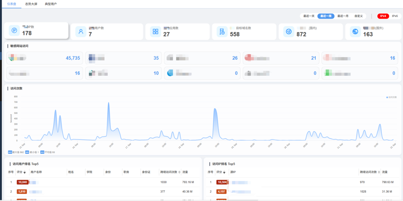Click the 31.36 M traffic value
This screenshot has width=403, height=201.
(x=387, y=192)
